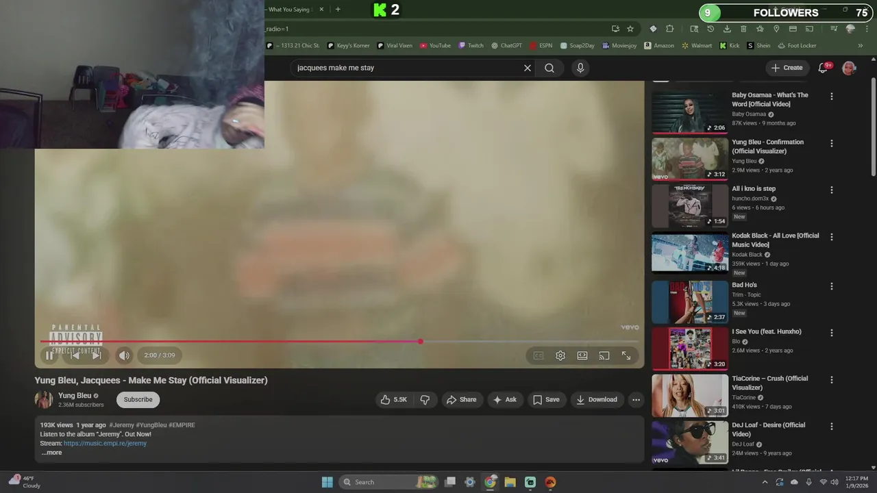This screenshot has width=877, height=493.
Task: Open the Yung Bleu channel avatar
Action: coord(44,400)
